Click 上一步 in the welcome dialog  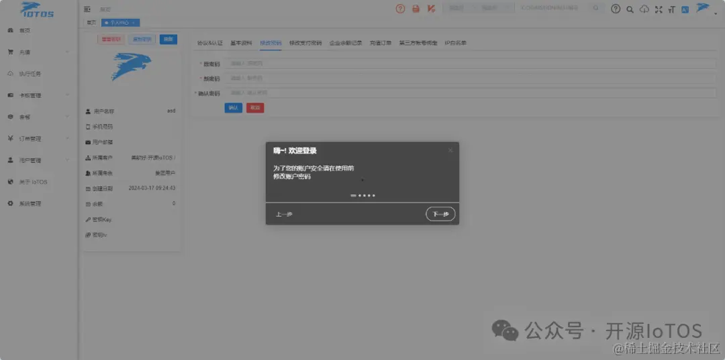(x=284, y=214)
